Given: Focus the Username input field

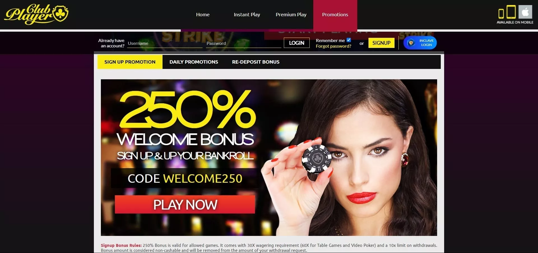Looking at the screenshot, I should 165,43.
